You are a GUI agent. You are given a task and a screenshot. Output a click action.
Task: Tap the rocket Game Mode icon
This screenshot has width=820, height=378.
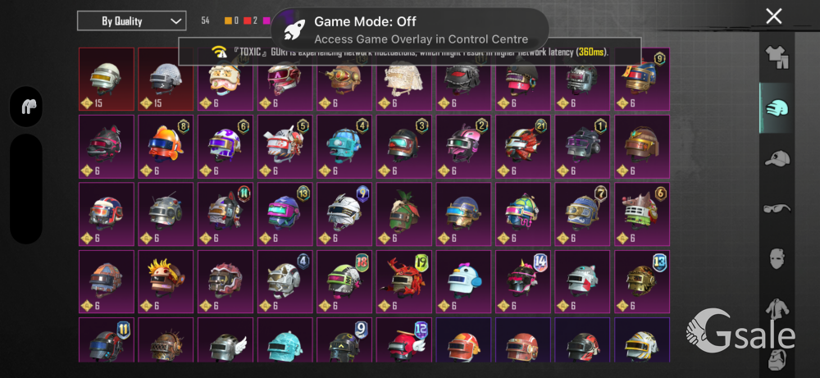(x=294, y=30)
